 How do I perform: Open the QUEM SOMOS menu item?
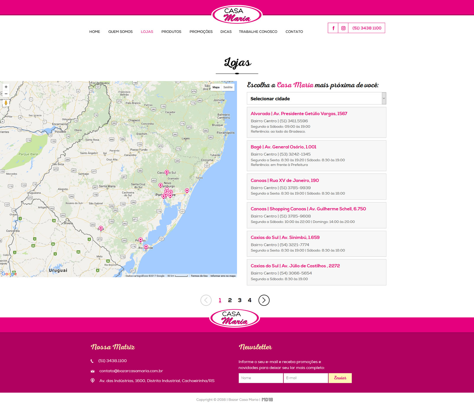120,32
